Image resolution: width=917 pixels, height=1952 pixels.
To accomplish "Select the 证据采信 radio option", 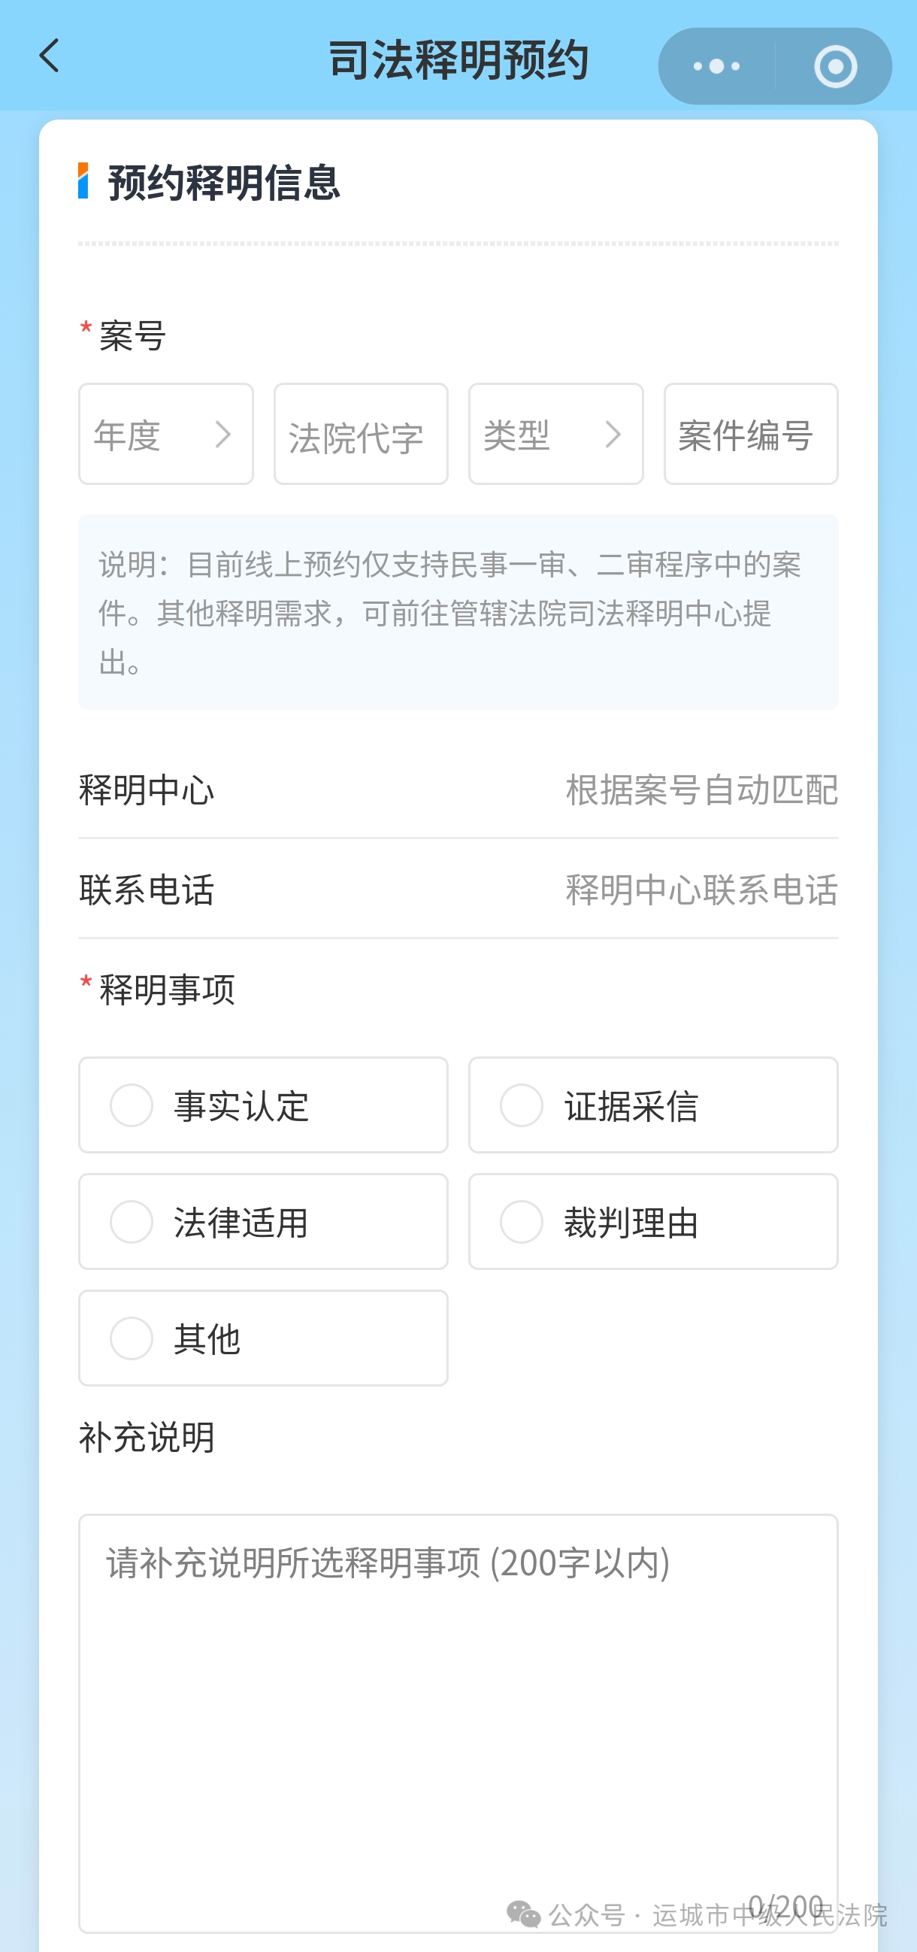I will pos(522,1105).
